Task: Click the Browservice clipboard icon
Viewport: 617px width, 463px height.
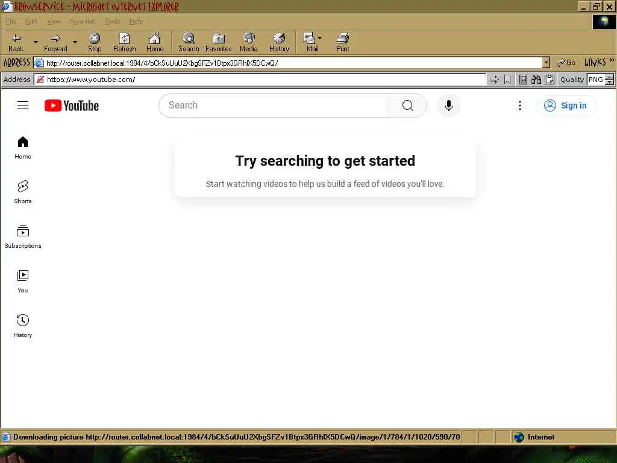Action: (x=550, y=80)
